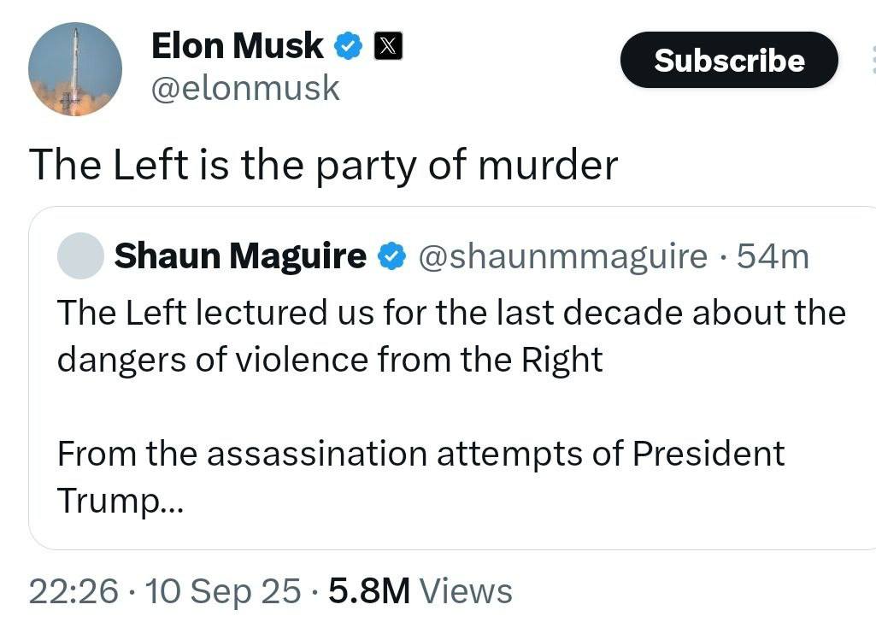Click the blue verified badge beside Elon Musk
The width and height of the screenshot is (876, 622).
click(x=349, y=46)
